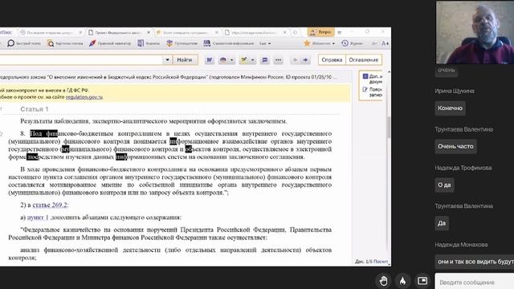Viewport: 514px width, 289px height.
Task: Decrease font size with A- button
Action: 374,43
